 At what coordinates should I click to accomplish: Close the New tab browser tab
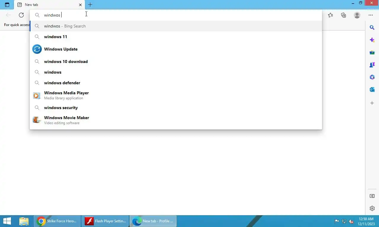coord(80,5)
